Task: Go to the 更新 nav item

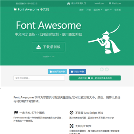Action: tap(82, 10)
